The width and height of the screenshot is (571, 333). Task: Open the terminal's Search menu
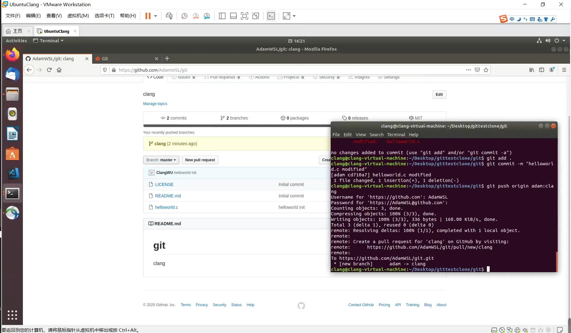coord(376,134)
